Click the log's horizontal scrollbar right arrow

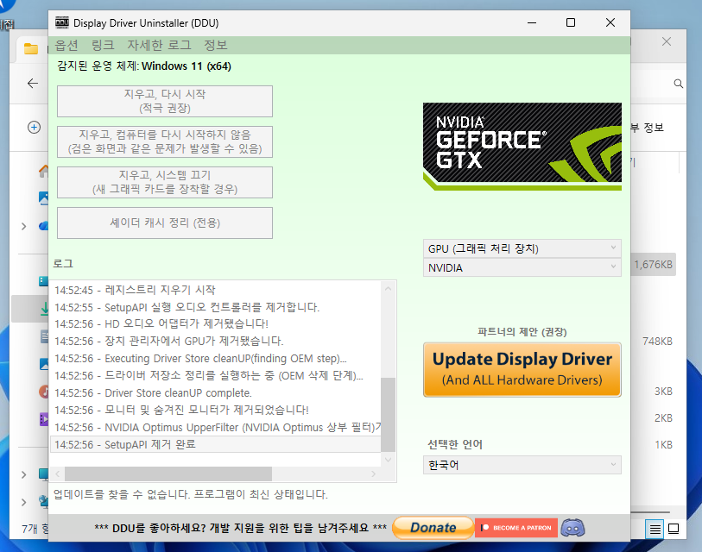coord(373,474)
